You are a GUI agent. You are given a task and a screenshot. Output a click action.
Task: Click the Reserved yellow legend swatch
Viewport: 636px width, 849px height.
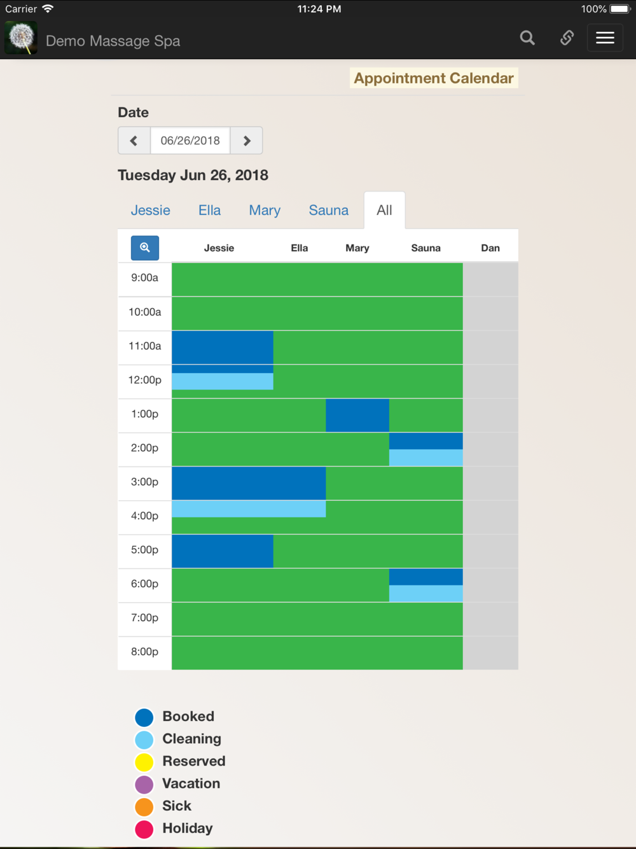click(x=144, y=762)
